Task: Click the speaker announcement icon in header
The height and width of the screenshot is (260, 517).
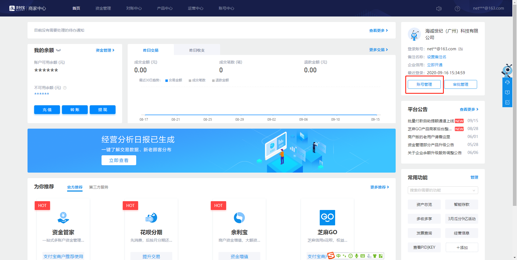Action: click(439, 9)
